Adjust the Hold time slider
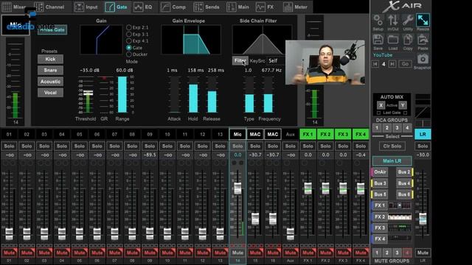Image resolution: width=472 pixels, height=265 pixels. [193, 94]
